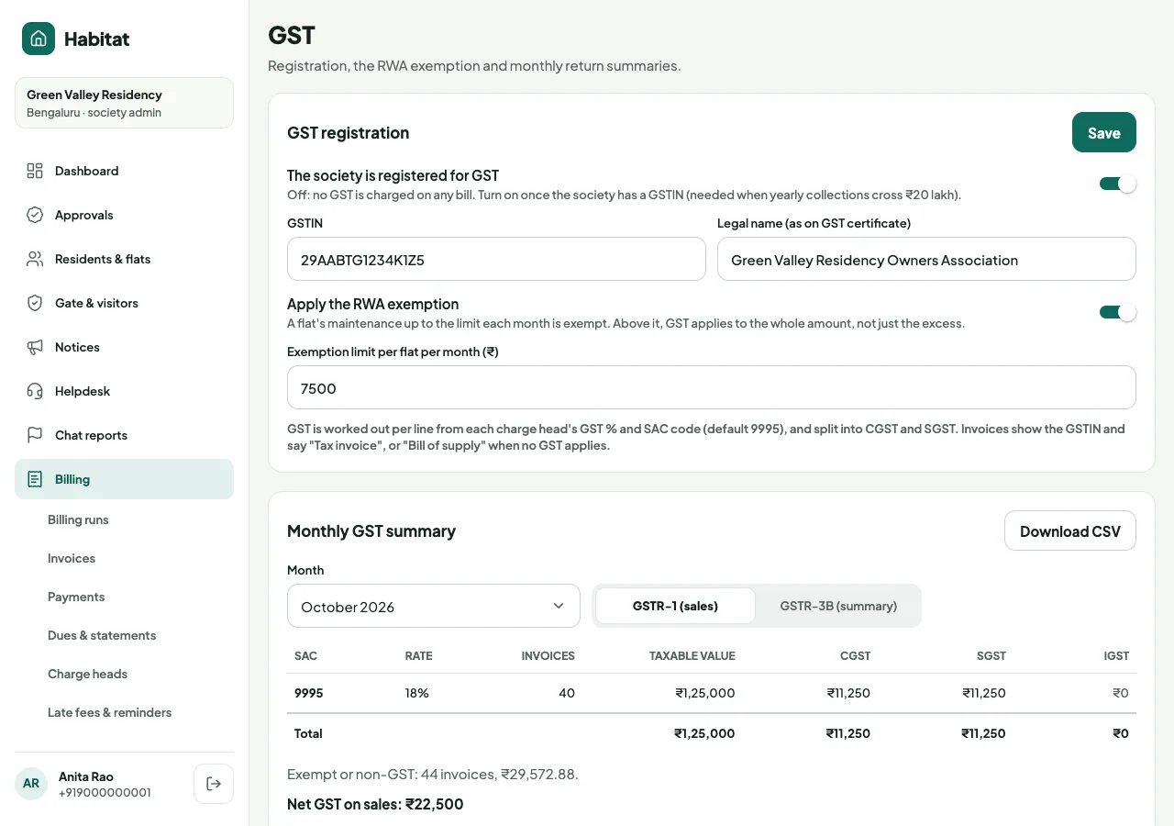
Task: Click the Save button
Action: pos(1104,132)
